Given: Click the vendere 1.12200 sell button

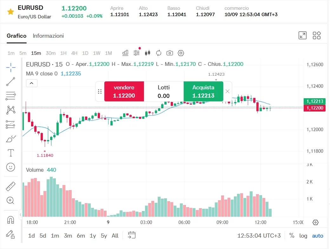Looking at the screenshot, I should point(124,92).
